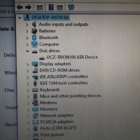Select Network adapters label
The width and height of the screenshot is (140, 140).
click(x=57, y=116)
